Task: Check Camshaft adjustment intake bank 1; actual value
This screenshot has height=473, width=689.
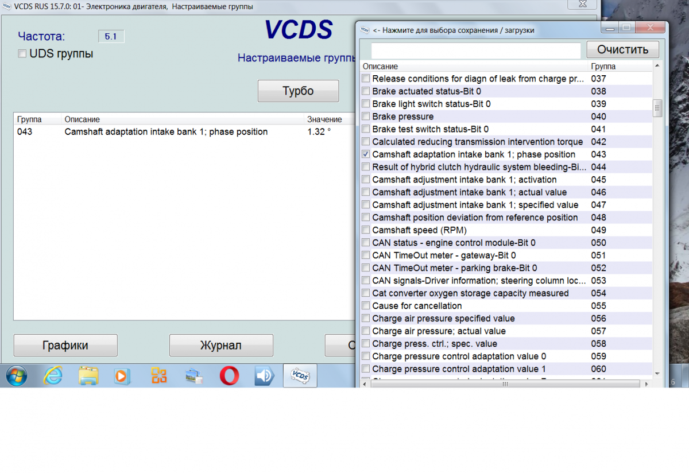Action: (366, 192)
